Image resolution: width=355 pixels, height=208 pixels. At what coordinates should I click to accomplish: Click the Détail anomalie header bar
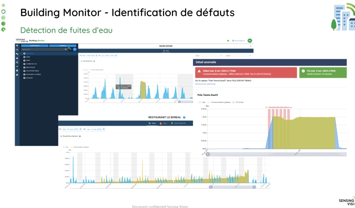coord(270,62)
